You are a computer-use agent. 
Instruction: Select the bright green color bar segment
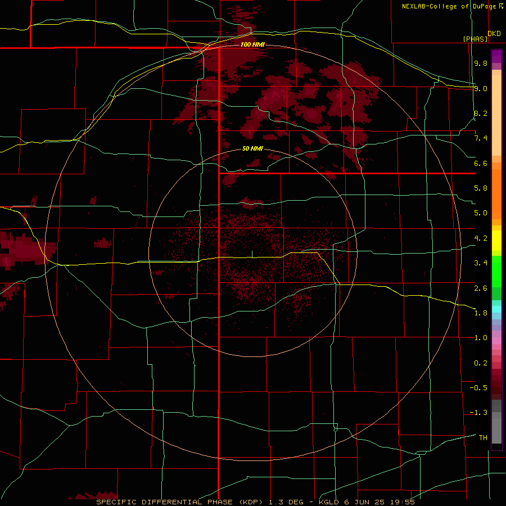coord(496,271)
